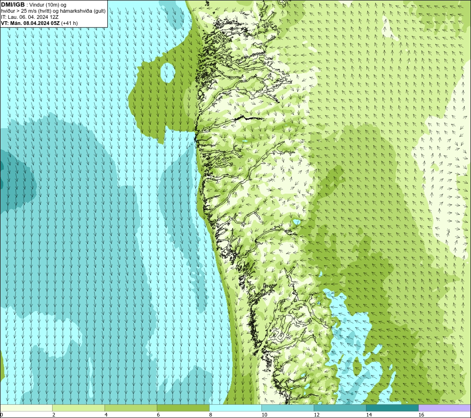Click the '(+41 h)' forecast offset text
The height and width of the screenshot is (418, 471).
click(x=69, y=23)
